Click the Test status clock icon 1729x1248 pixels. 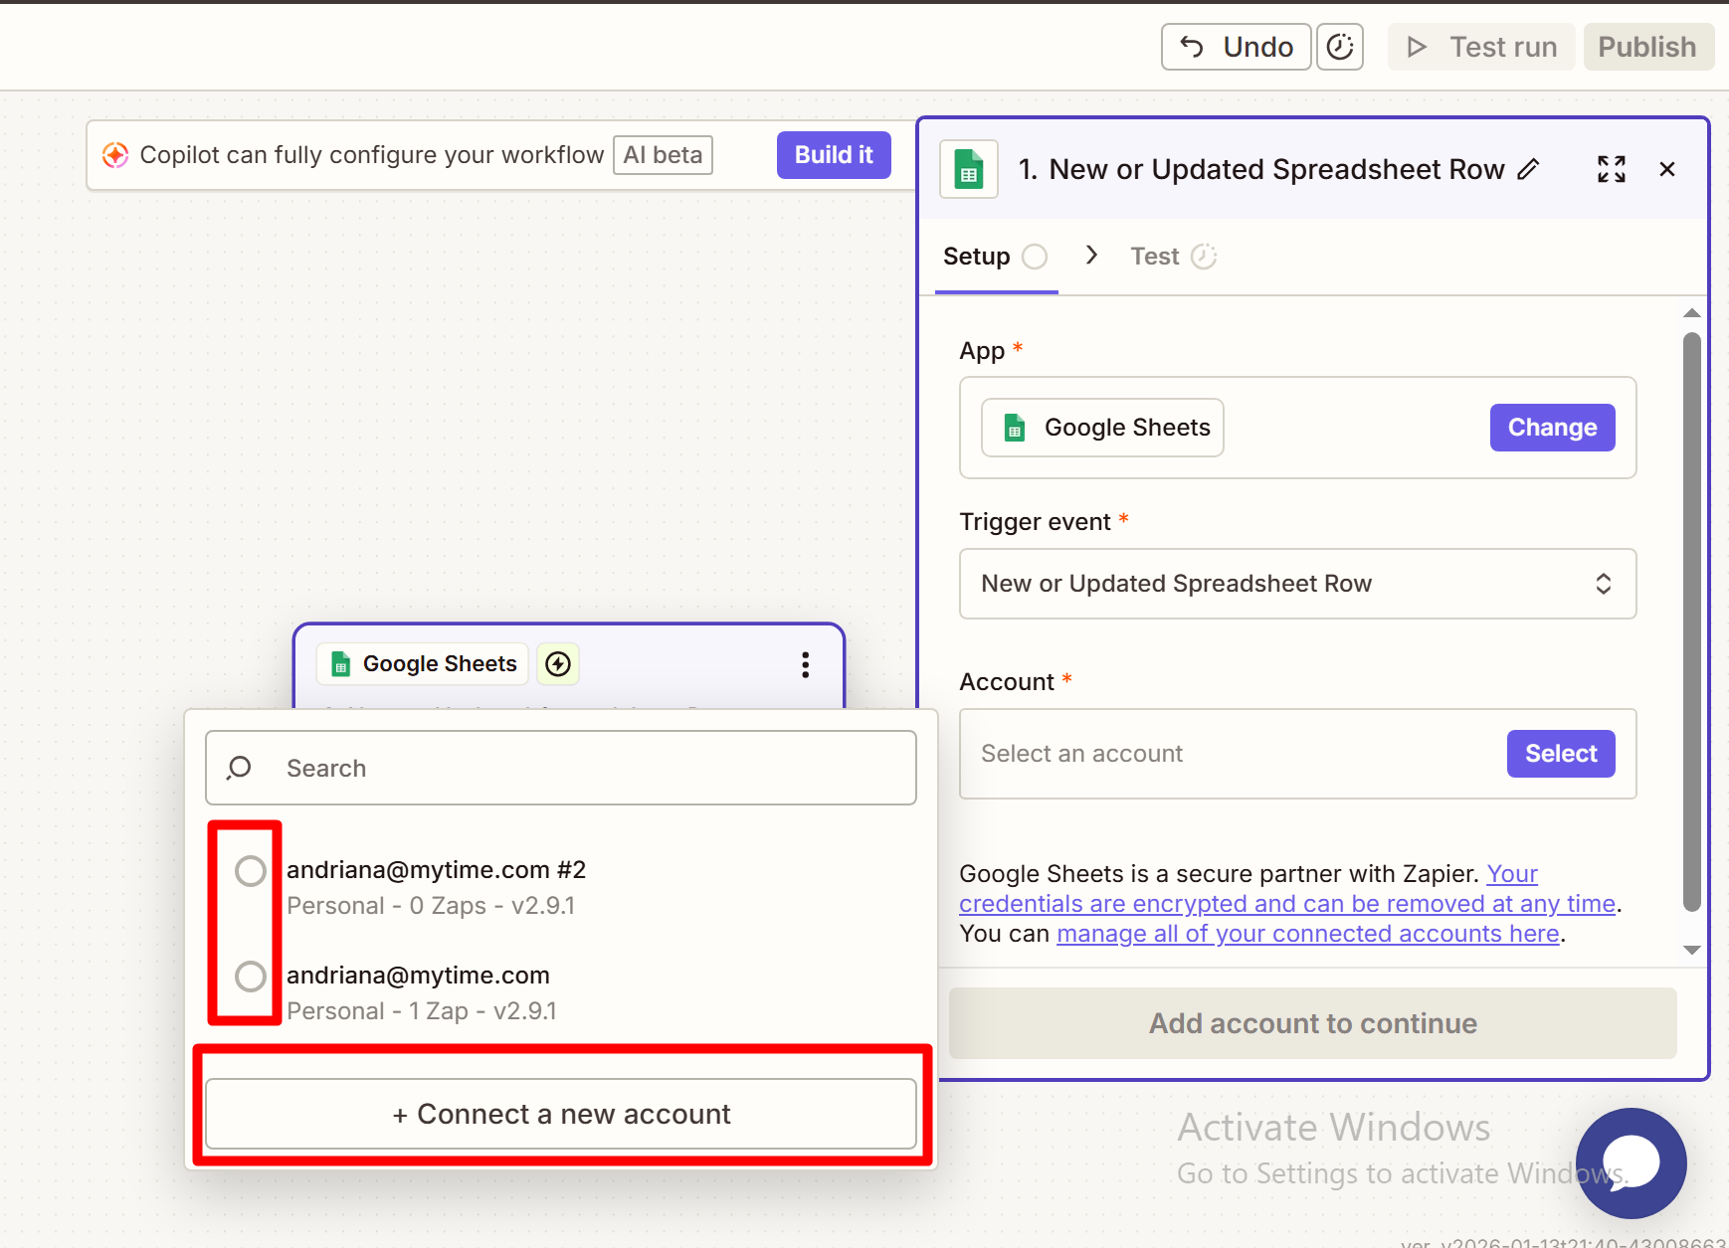point(1204,257)
